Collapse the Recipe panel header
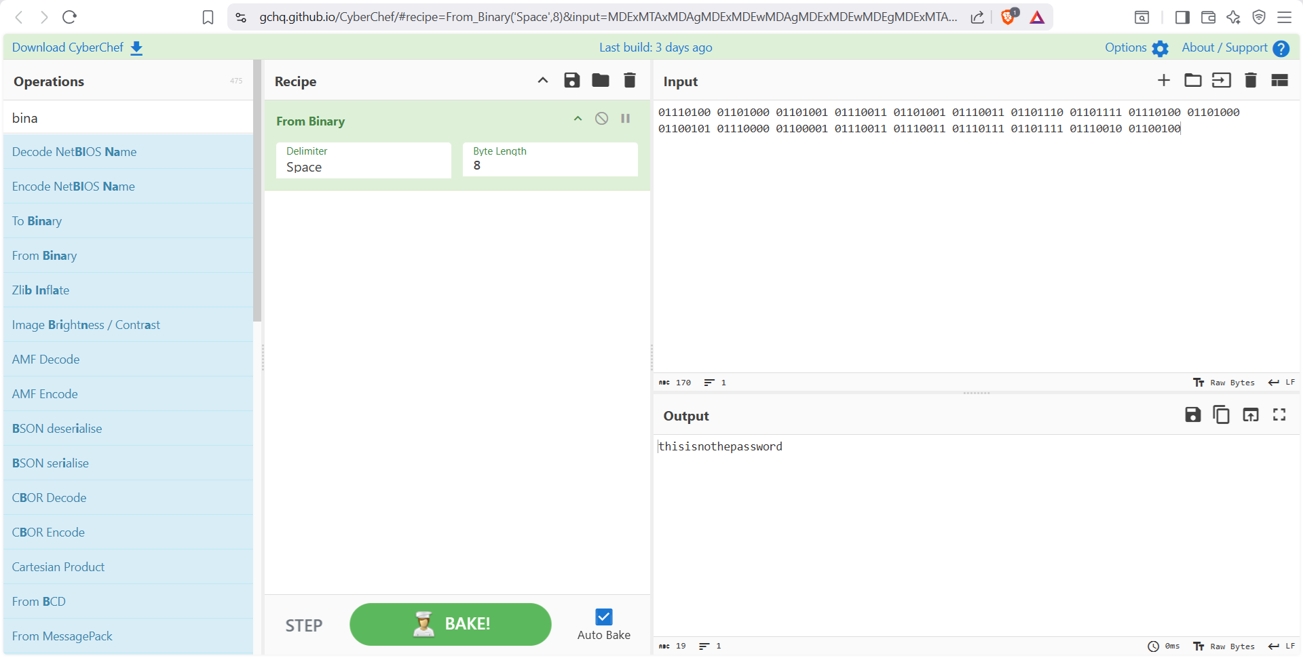This screenshot has width=1303, height=658. [x=542, y=80]
